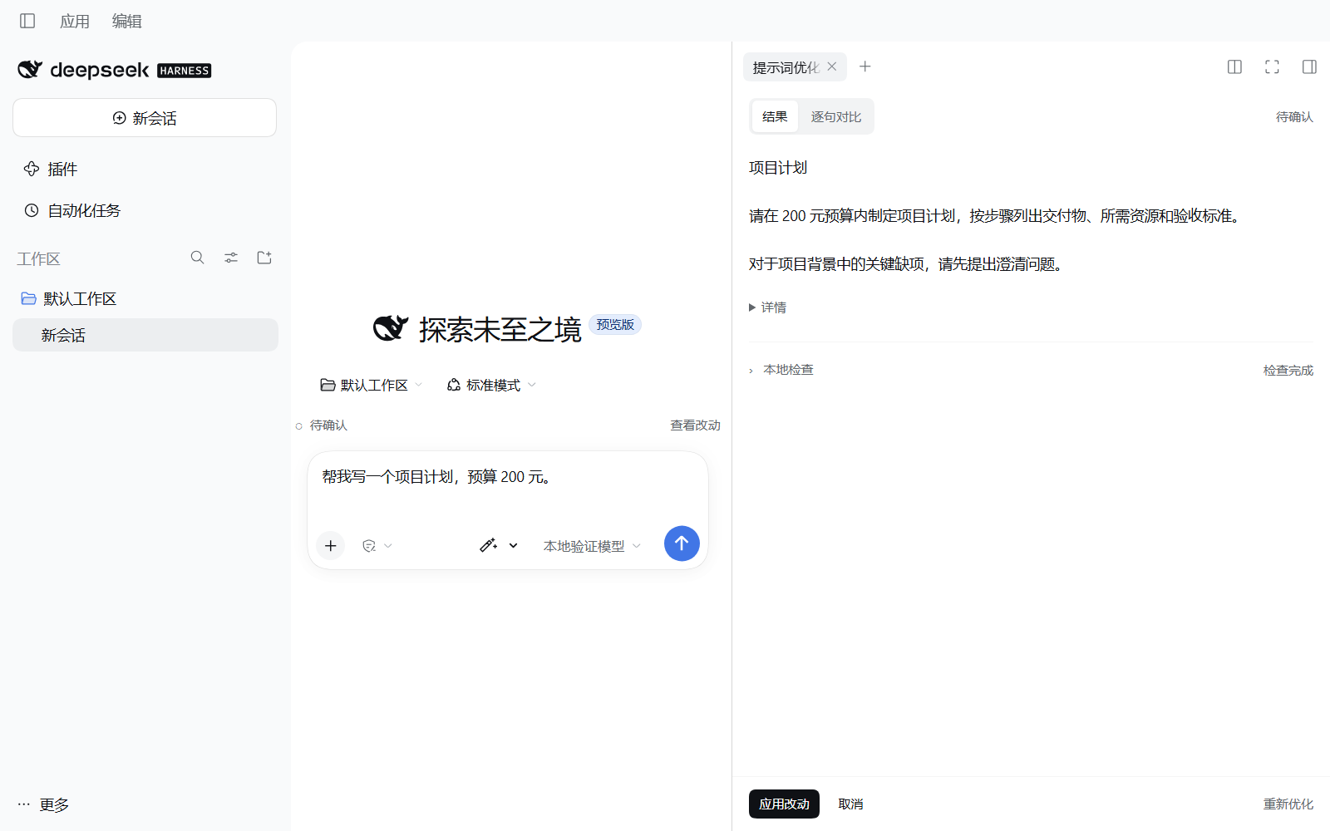Click the deepseek whale logo in sidebar
Viewport: 1330px width, 831px height.
coord(30,70)
